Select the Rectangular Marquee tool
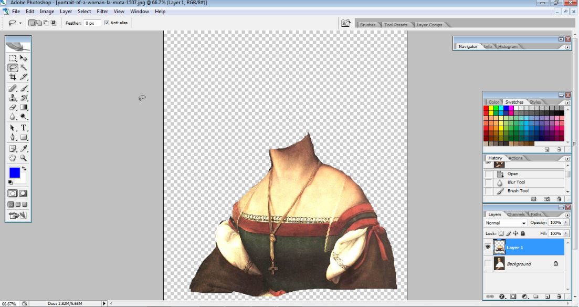This screenshot has width=579, height=307. tap(13, 58)
